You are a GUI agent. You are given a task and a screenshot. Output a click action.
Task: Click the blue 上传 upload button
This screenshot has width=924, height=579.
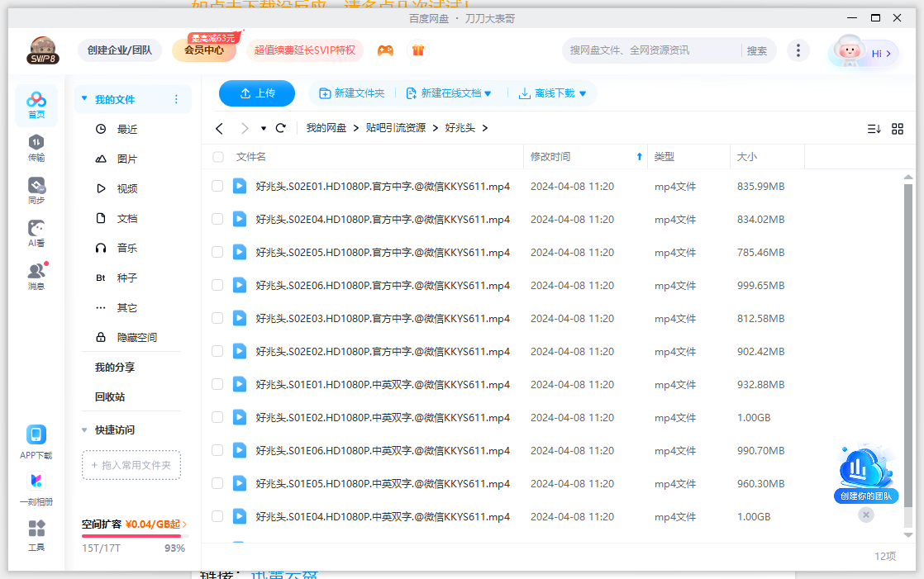(257, 93)
